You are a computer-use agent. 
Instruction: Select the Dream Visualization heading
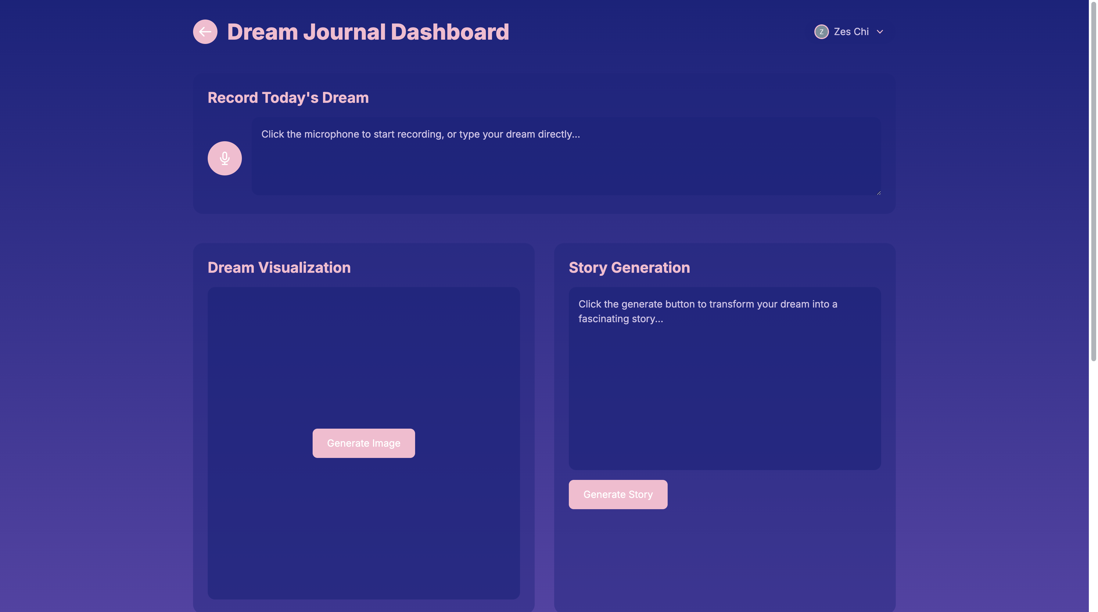coord(279,267)
